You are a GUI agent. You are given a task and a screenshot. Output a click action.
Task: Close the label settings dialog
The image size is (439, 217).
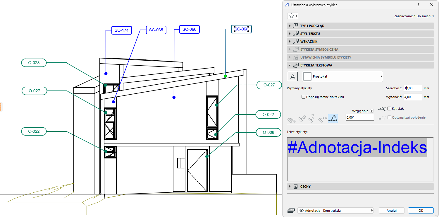(x=432, y=5)
